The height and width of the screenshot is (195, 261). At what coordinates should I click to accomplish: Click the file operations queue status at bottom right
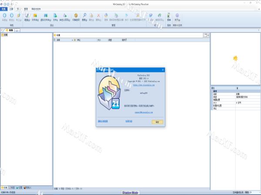[x=242, y=192]
